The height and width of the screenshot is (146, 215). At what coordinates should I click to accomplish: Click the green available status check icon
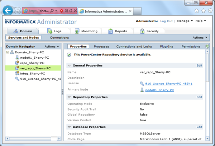(x=69, y=55)
